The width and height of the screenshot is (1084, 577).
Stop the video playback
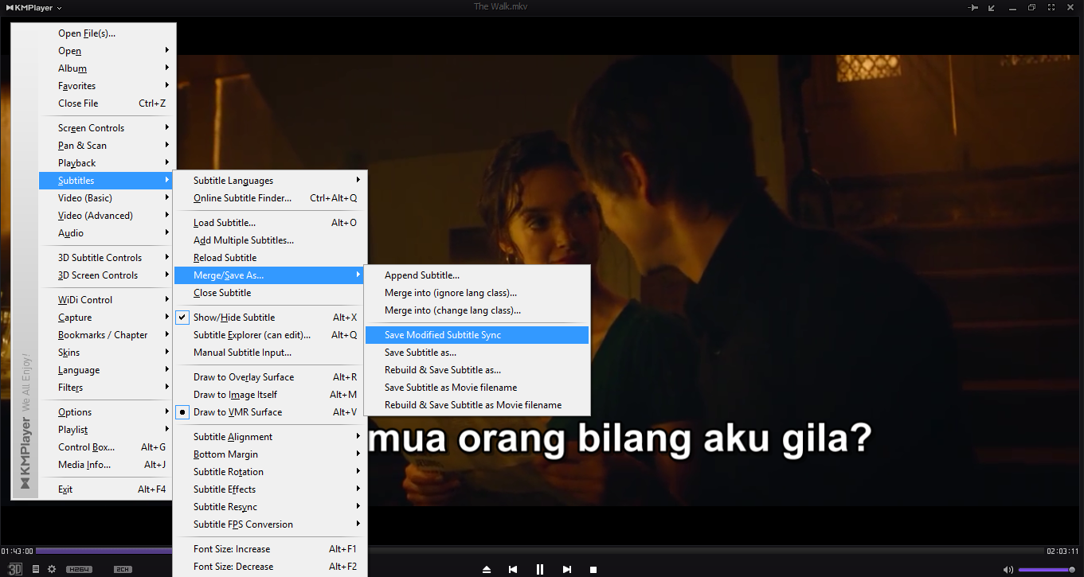pos(593,569)
